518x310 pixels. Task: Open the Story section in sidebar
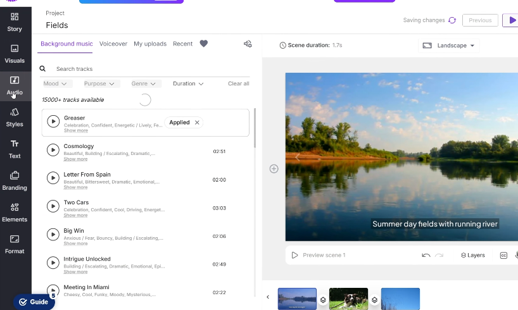click(15, 22)
